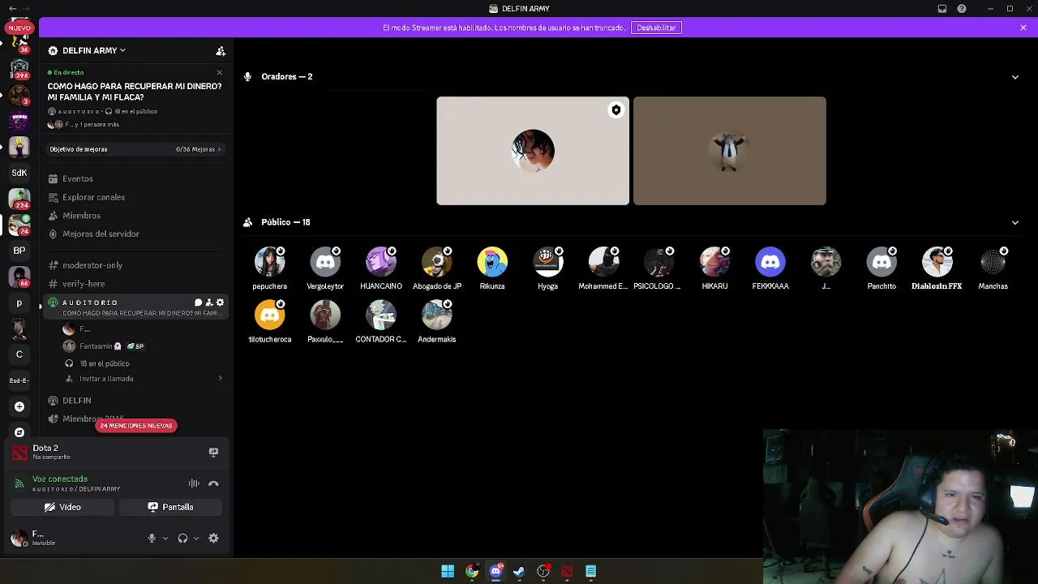Screen dimensions: 1038x584
Task: Click NUEVO badge at top of server list
Action: pyautogui.click(x=19, y=28)
